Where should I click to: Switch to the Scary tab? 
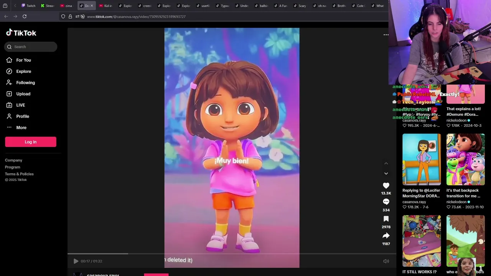(x=300, y=6)
